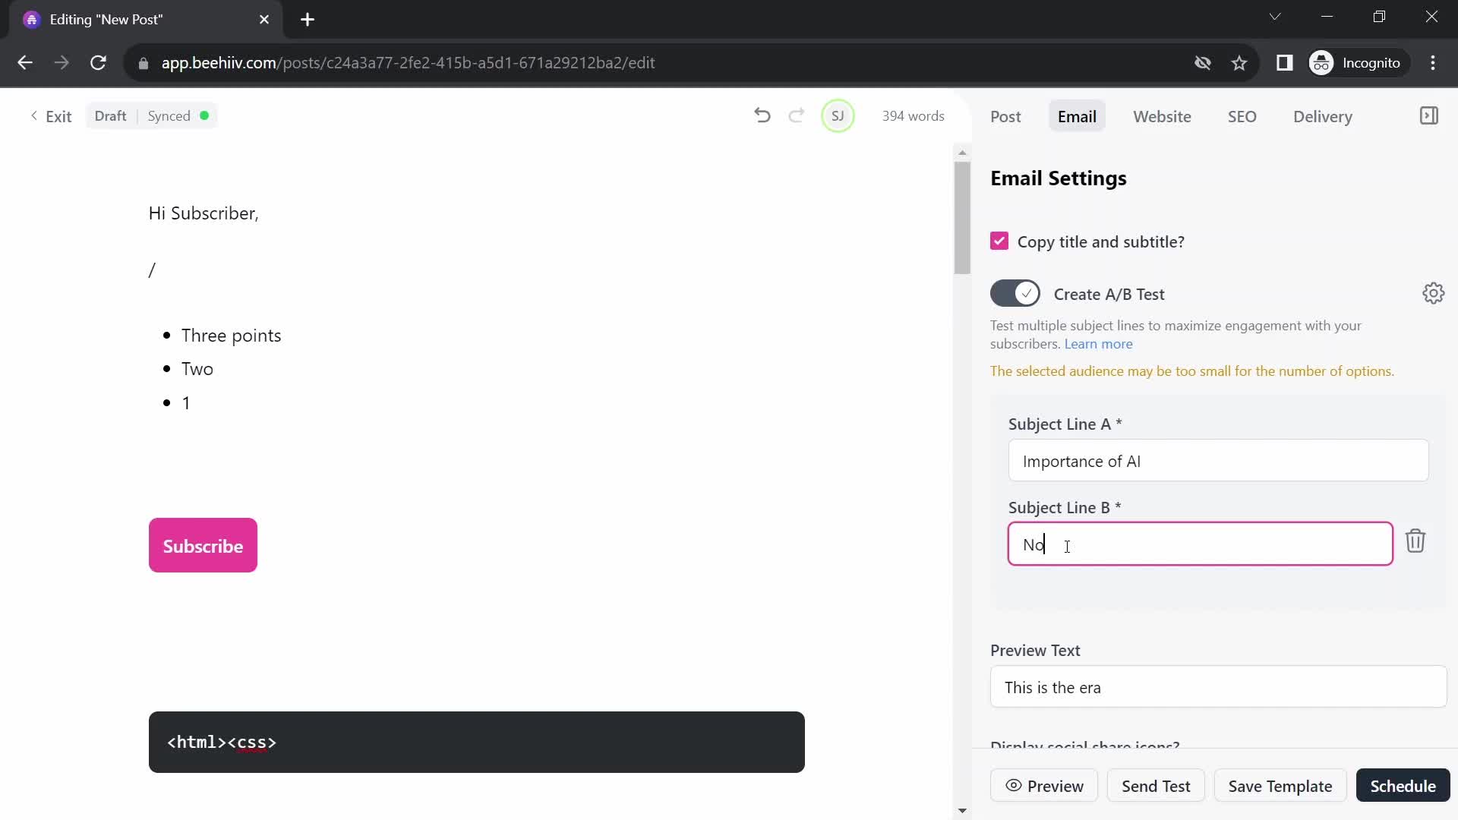Click the Learn more link for A/B Test
The width and height of the screenshot is (1458, 820).
pyautogui.click(x=1099, y=343)
